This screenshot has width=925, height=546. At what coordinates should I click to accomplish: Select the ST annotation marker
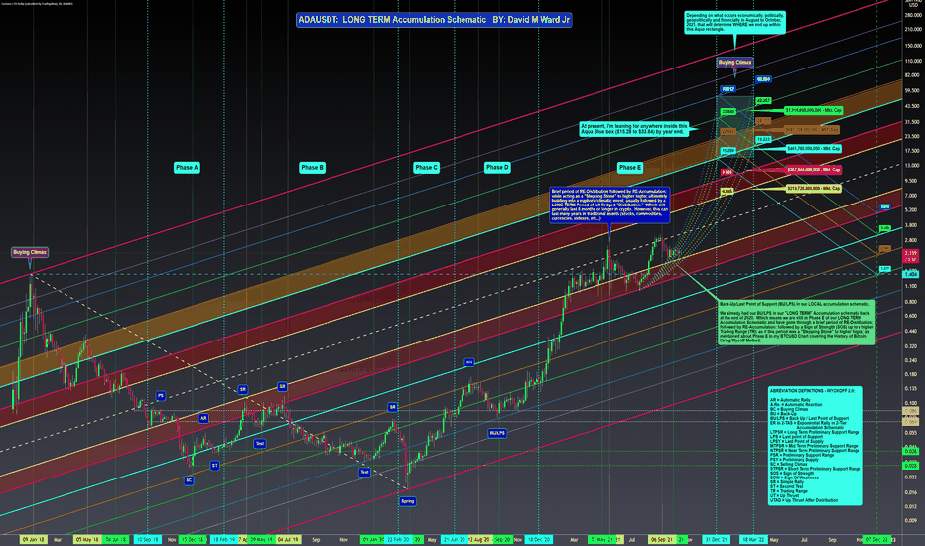pyautogui.click(x=215, y=466)
